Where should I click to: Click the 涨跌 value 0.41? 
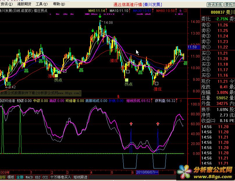click(x=224, y=87)
